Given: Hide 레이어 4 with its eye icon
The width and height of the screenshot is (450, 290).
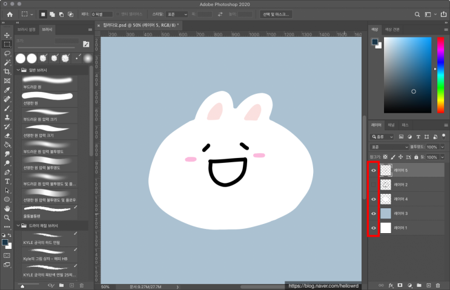Looking at the screenshot, I should click(373, 199).
